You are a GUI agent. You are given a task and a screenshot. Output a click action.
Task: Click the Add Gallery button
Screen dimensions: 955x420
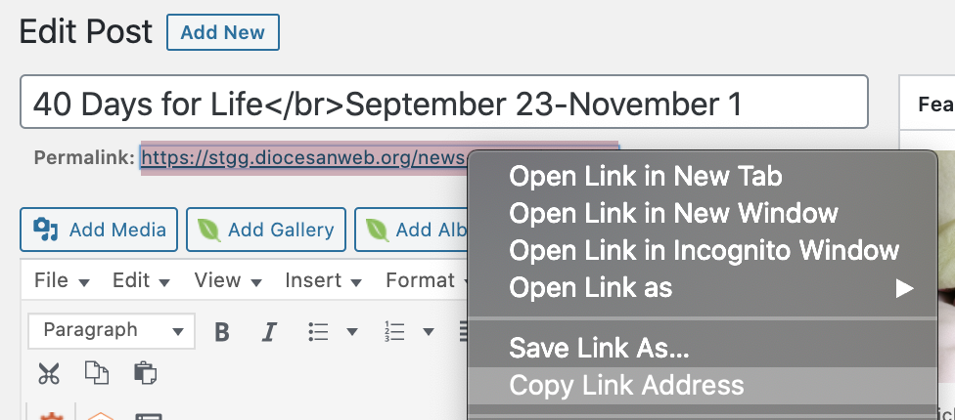point(266,231)
